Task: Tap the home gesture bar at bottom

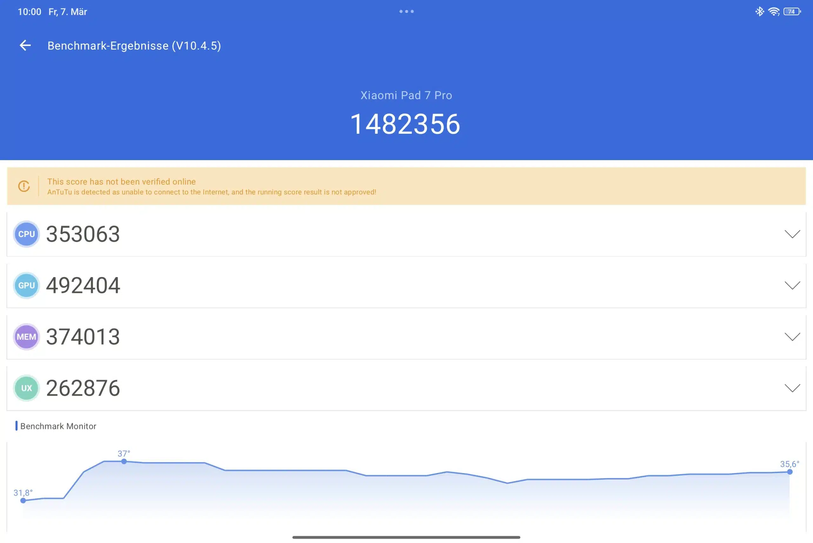Action: [406, 537]
